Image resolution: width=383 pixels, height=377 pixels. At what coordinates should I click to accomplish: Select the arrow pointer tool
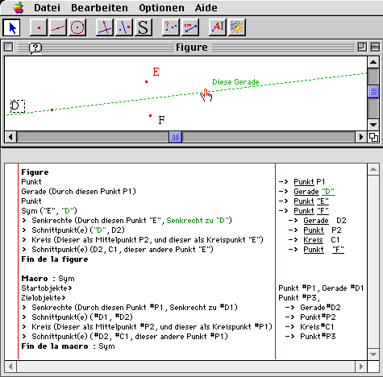pyautogui.click(x=11, y=27)
